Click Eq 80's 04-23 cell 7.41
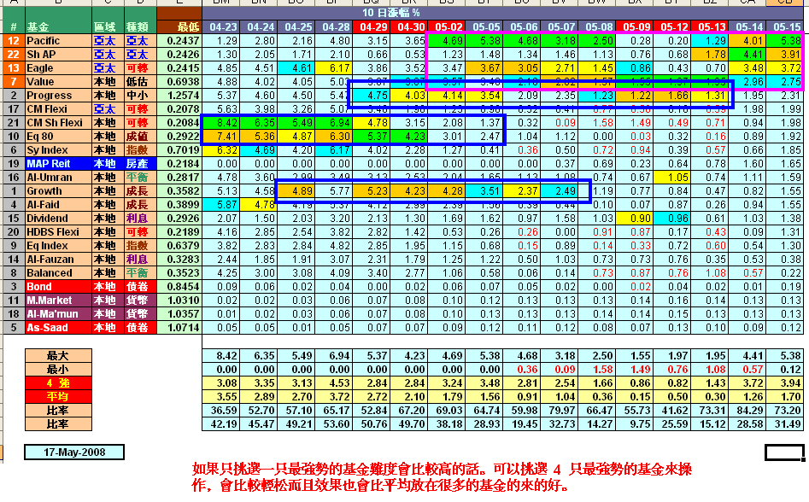This screenshot has height=502, width=809. coord(221,136)
